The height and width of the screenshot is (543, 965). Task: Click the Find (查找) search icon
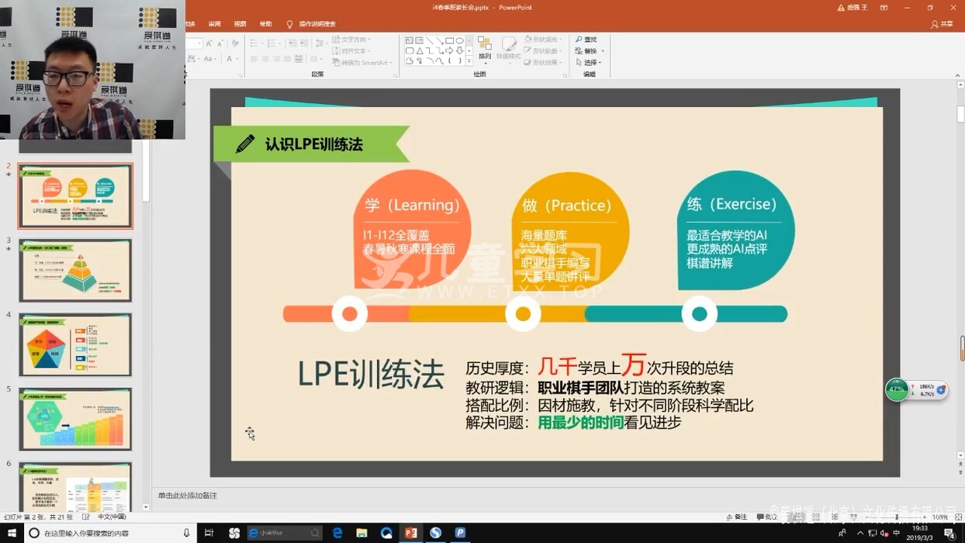(x=579, y=40)
